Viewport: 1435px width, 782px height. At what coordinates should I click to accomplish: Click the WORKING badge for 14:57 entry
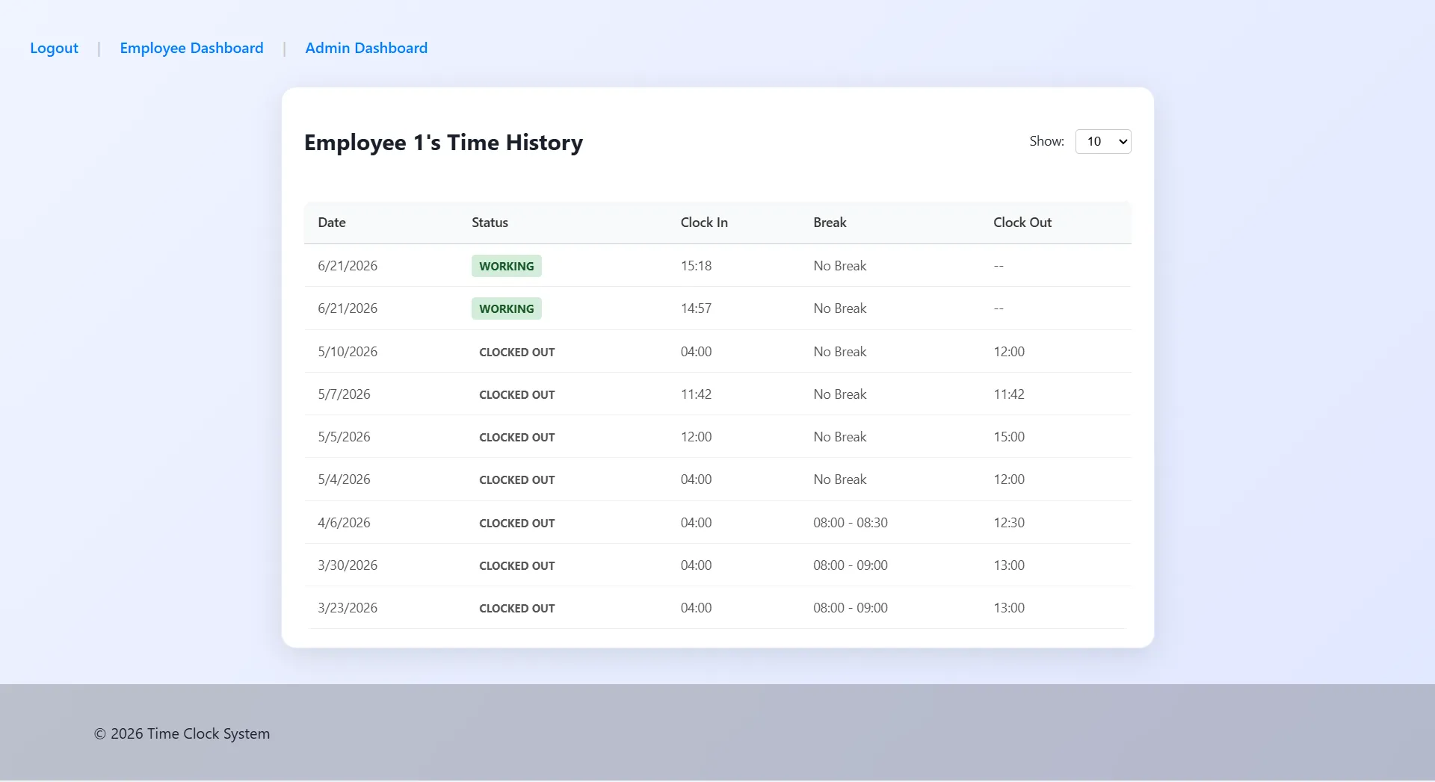[x=506, y=308]
